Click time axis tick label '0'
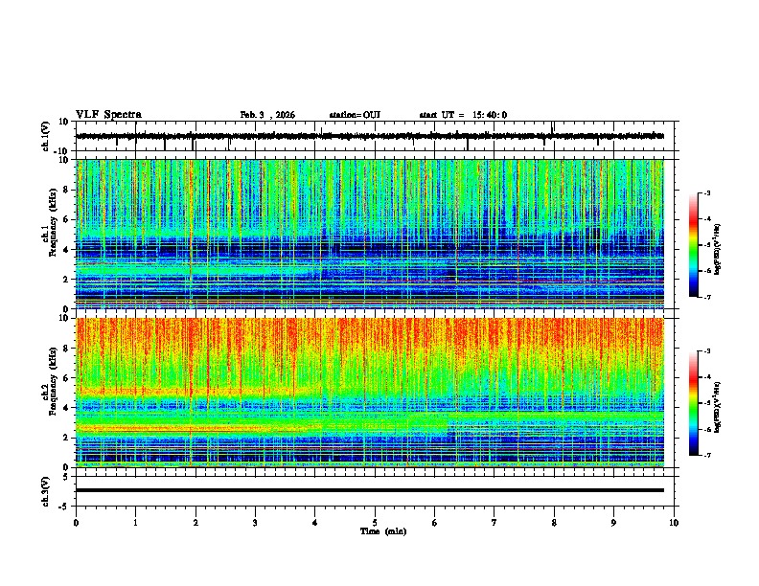This screenshot has width=759, height=586. click(x=76, y=523)
